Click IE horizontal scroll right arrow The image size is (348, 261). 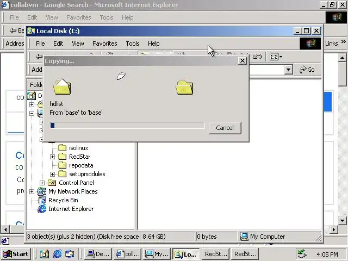333,229
